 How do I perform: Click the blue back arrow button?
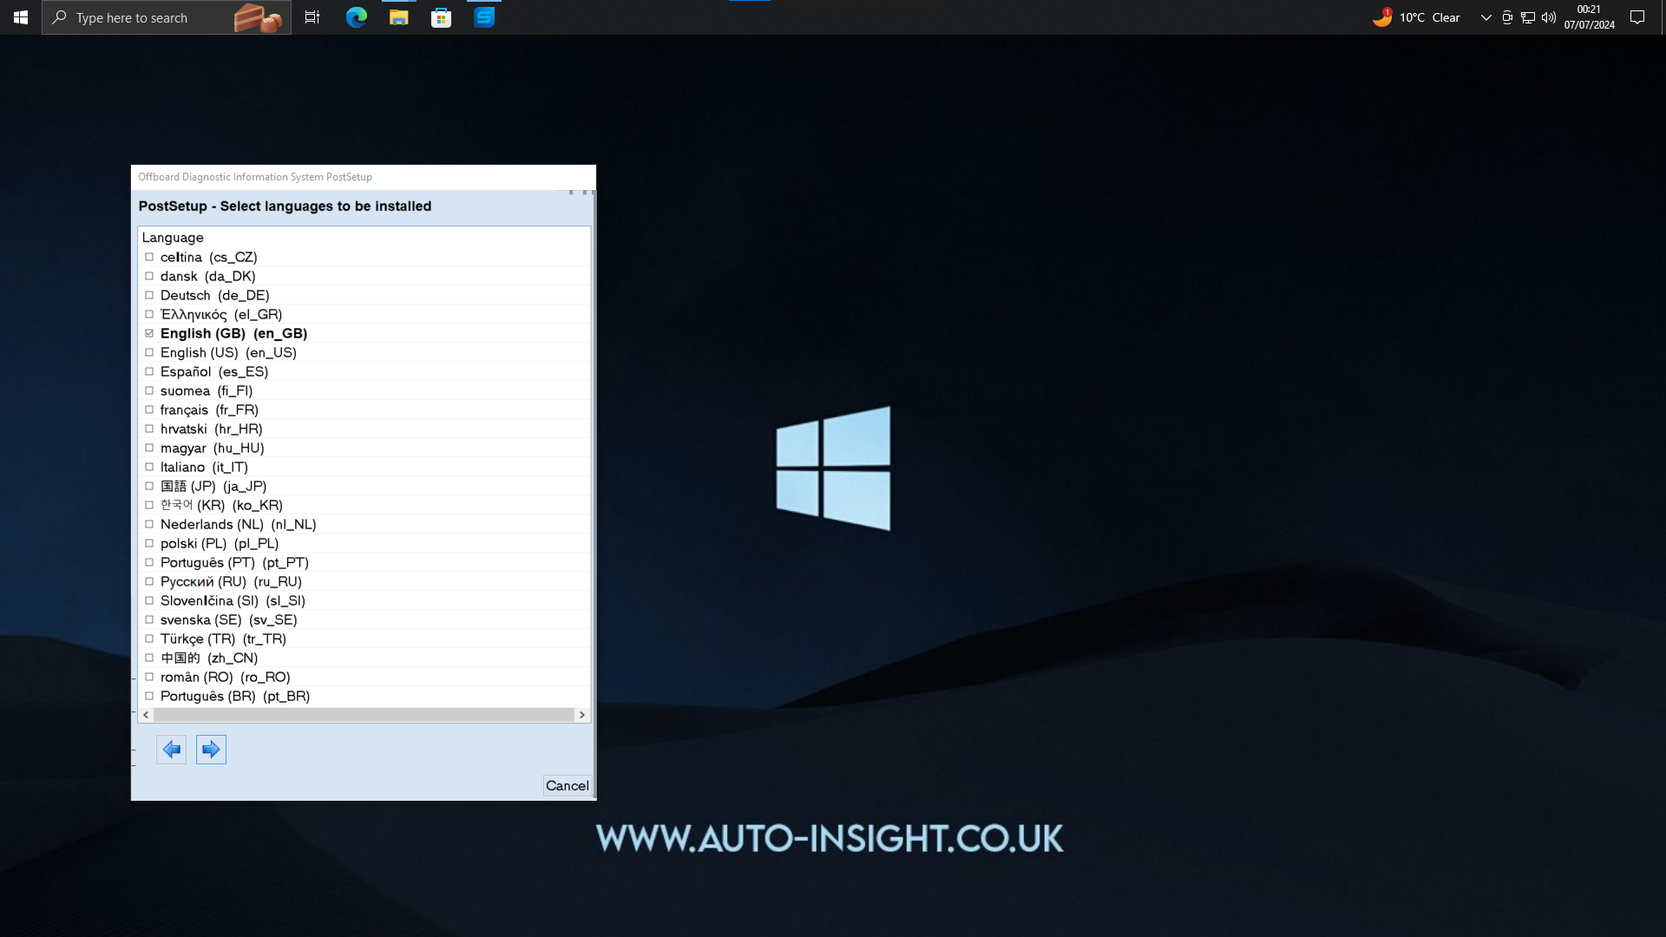point(172,750)
